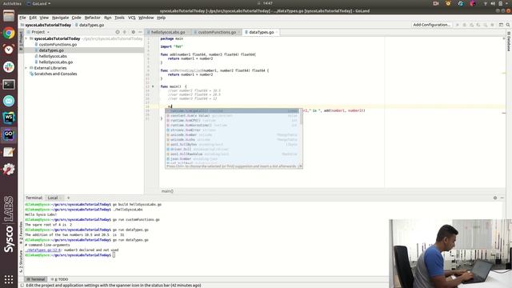Open the Terminal app in the dock
This screenshot has height=288, width=512.
pyautogui.click(x=9, y=84)
